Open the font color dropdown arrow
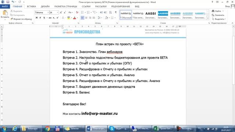Image resolution: width=235 pixels, height=132 pixels. [77, 18]
